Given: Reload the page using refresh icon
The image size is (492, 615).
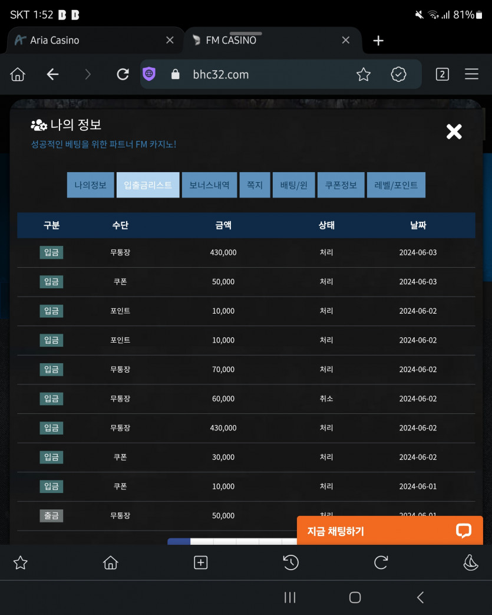Looking at the screenshot, I should [x=123, y=74].
